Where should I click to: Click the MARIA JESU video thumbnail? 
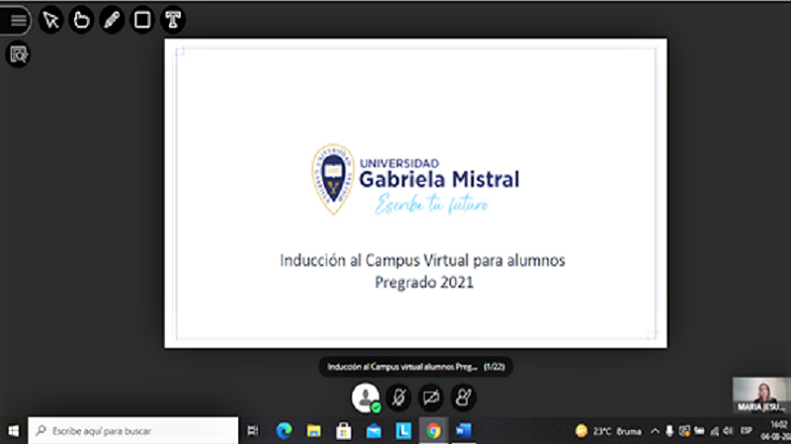[761, 396]
